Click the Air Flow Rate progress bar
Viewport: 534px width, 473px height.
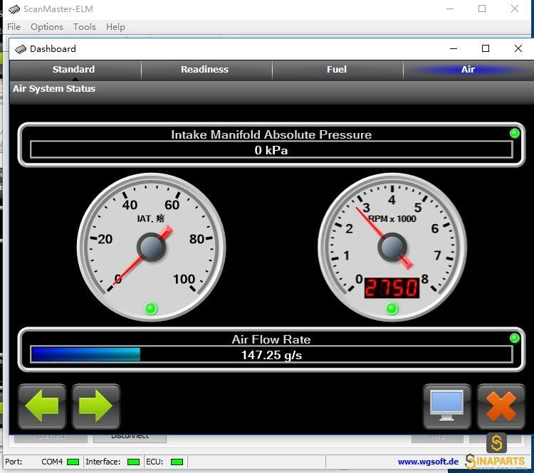click(271, 355)
